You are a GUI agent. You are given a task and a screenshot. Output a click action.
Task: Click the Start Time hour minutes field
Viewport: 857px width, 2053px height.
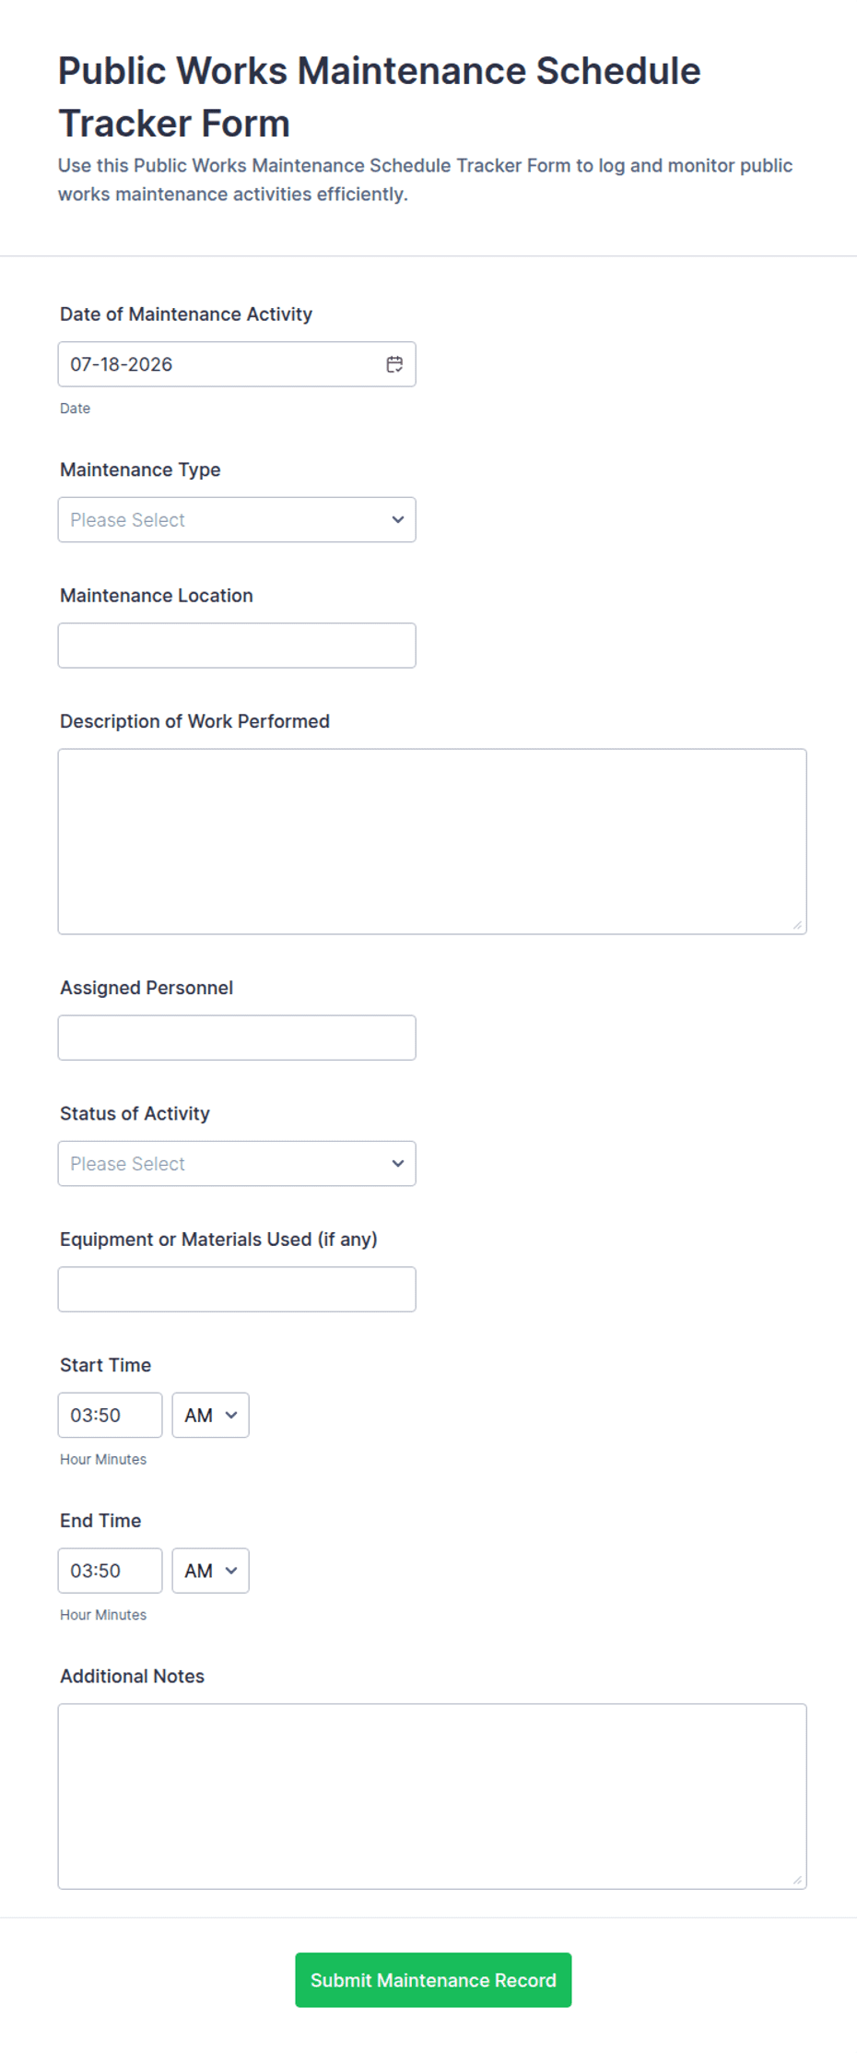(x=110, y=1415)
